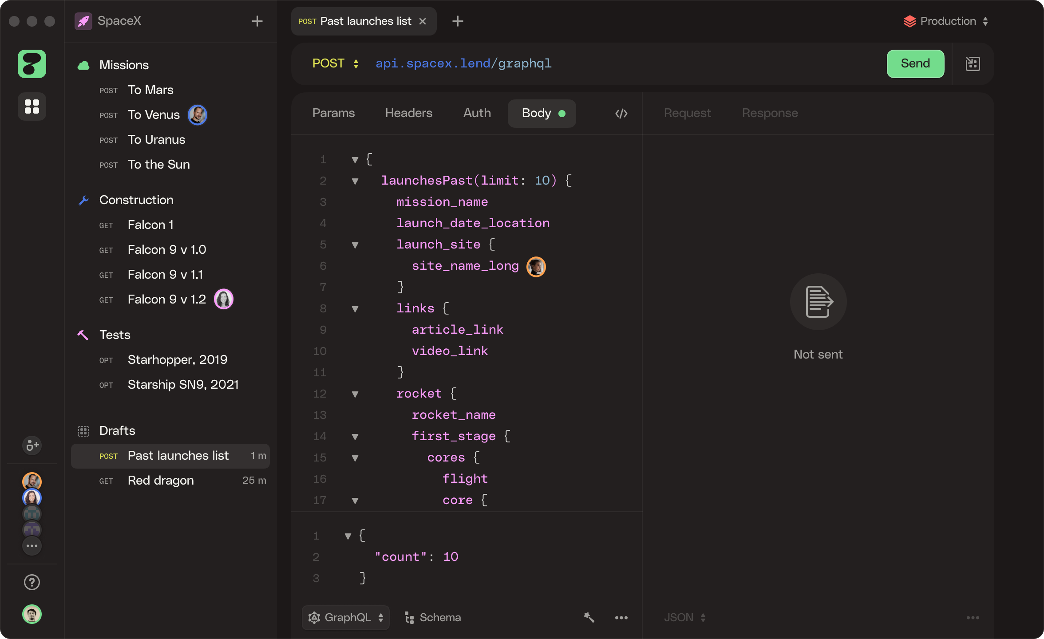
Task: Open the apps grid icon in sidebar
Action: point(32,106)
